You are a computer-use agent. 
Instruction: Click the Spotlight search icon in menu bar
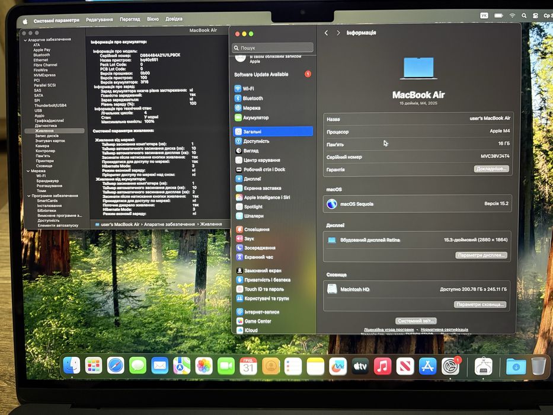(x=524, y=15)
